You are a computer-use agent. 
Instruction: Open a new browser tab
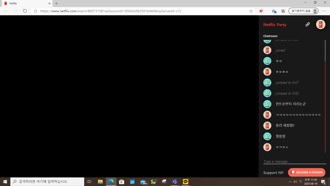(x=56, y=3)
